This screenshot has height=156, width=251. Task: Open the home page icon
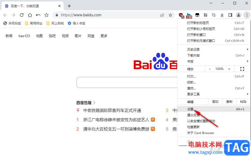pyautogui.click(x=30, y=15)
